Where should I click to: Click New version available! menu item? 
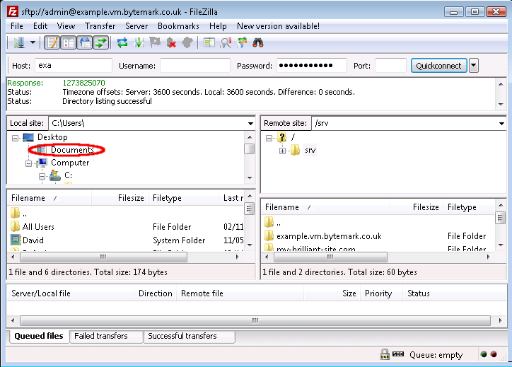pyautogui.click(x=278, y=26)
